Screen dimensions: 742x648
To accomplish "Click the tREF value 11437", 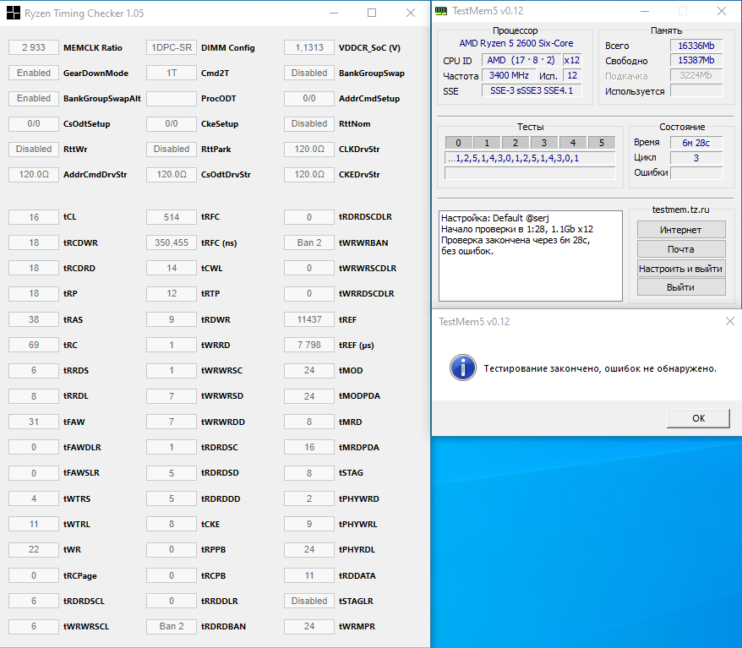I will 309,319.
